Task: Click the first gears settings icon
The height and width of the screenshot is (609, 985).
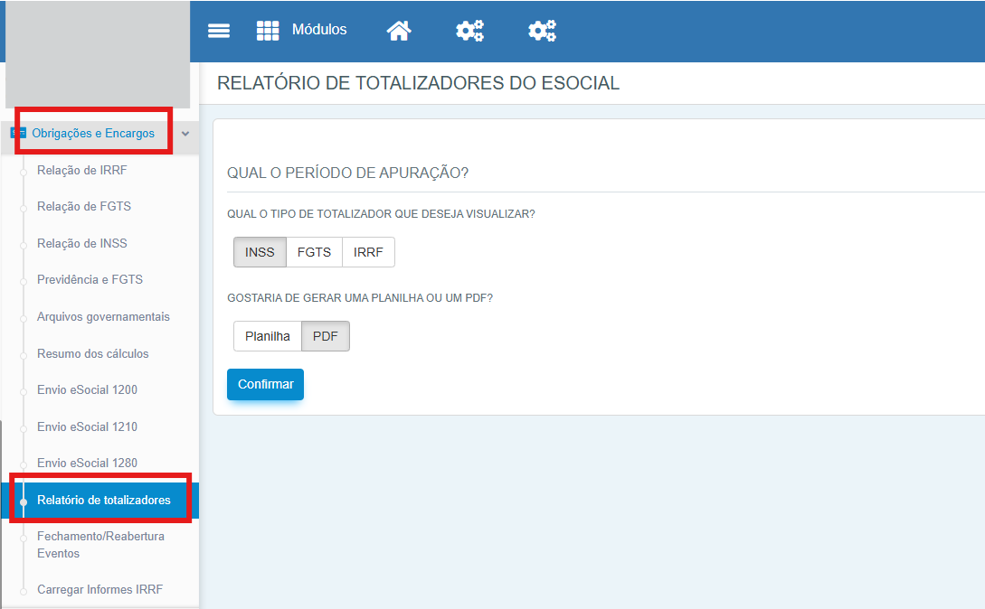Action: point(469,30)
